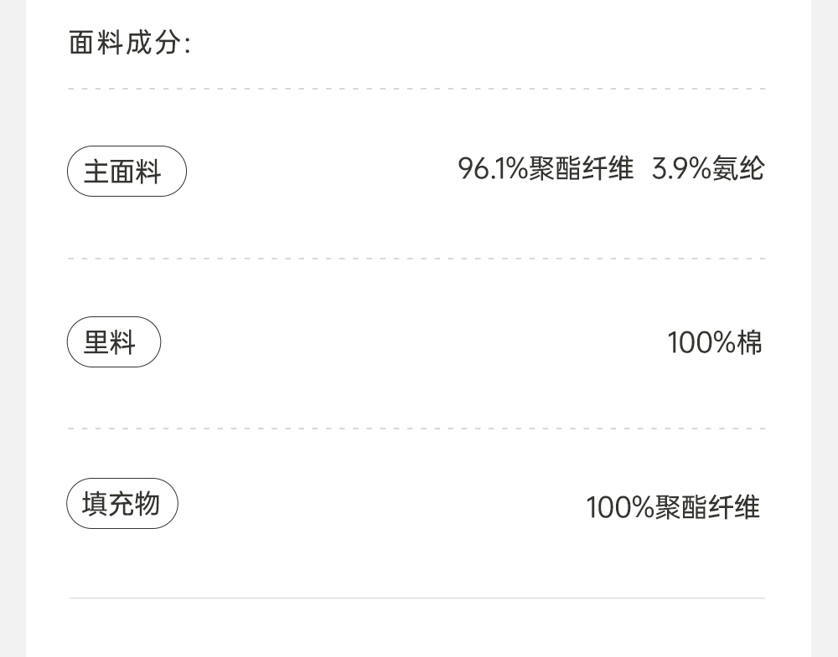Click dashed divider between 主面料 and 里料
The width and height of the screenshot is (838, 657).
417,259
